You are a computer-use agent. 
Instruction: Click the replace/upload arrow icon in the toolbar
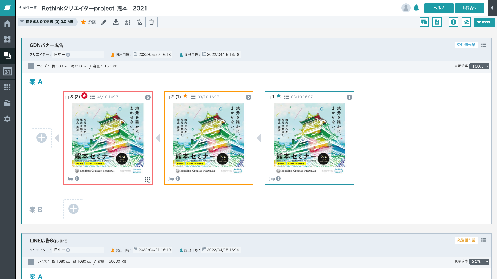140,22
